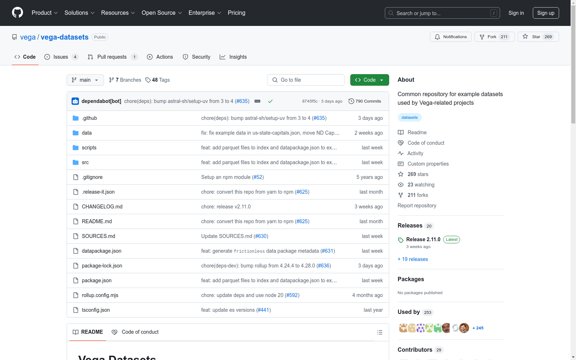Screen dimensions: 576x360
Task: Click the datasets topic tag
Action: pyautogui.click(x=410, y=117)
